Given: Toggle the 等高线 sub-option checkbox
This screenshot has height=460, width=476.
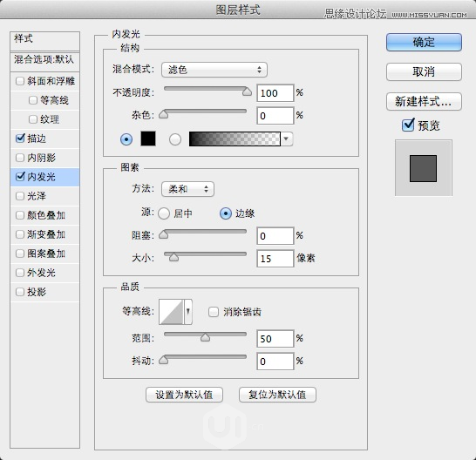Looking at the screenshot, I should [33, 100].
